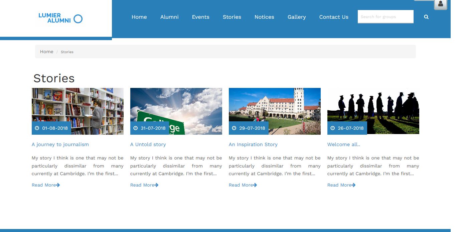Screen dimensions: 456x232
Task: Open the Contact Us menu item
Action: click(334, 17)
